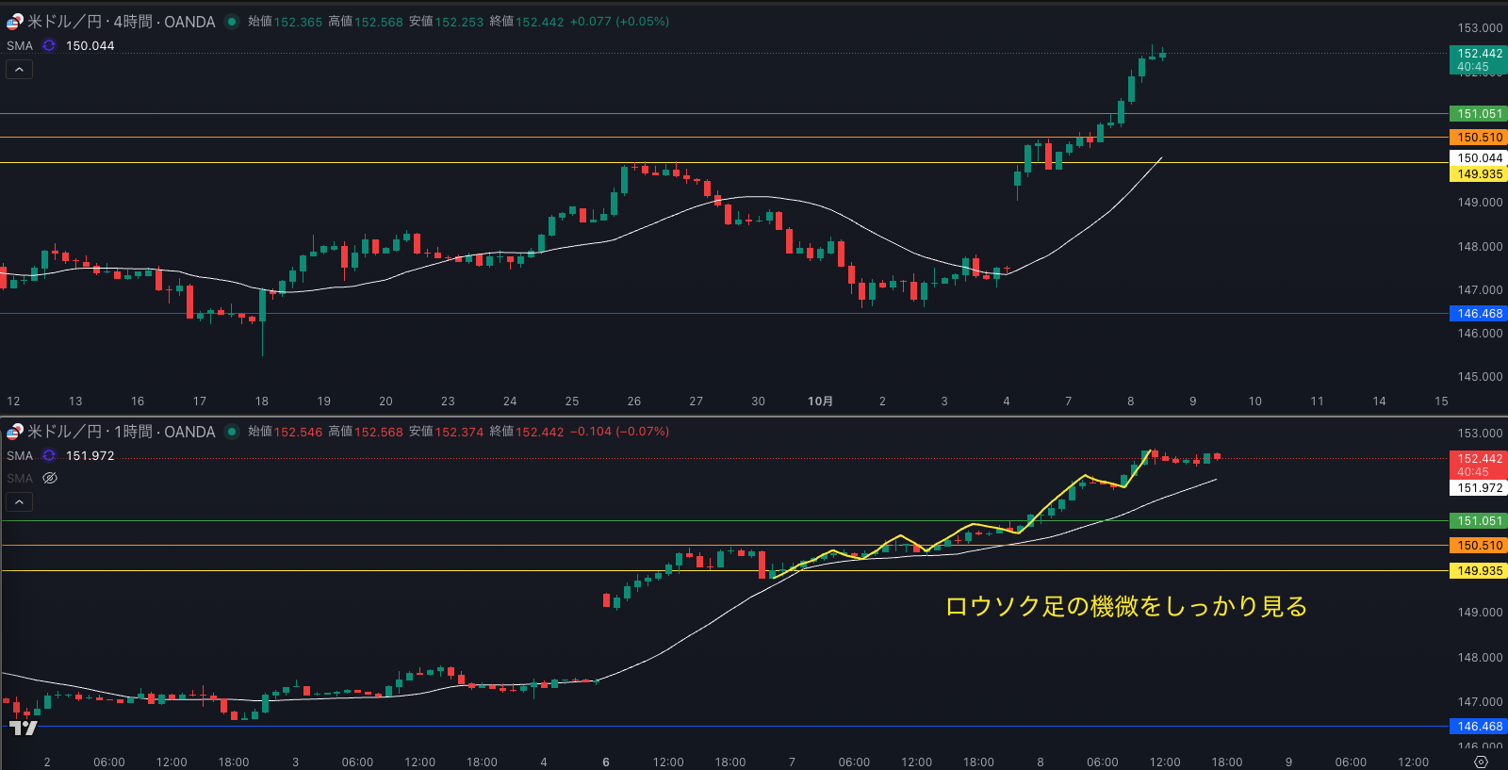The image size is (1508, 770).
Task: Click the purple SMA refresh icon in top chart
Action: [49, 45]
